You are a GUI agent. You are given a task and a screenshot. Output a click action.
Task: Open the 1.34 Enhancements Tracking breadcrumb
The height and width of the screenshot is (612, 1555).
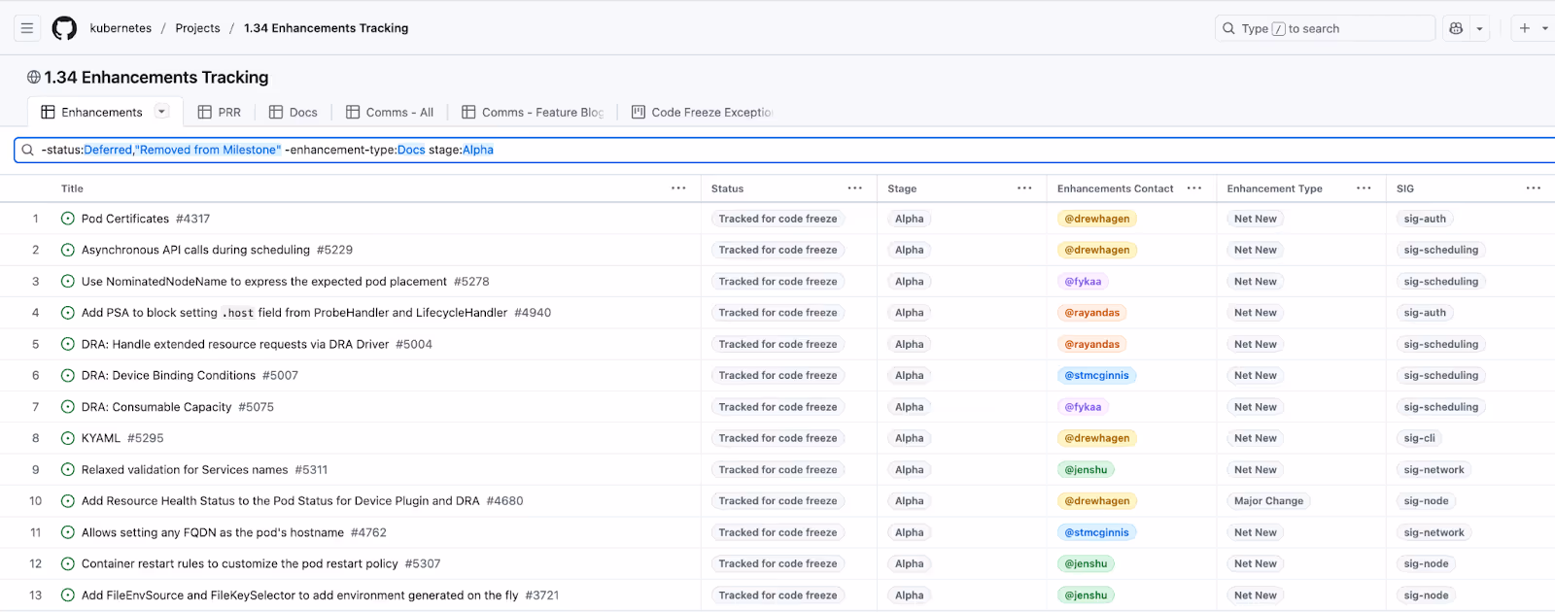click(x=326, y=28)
